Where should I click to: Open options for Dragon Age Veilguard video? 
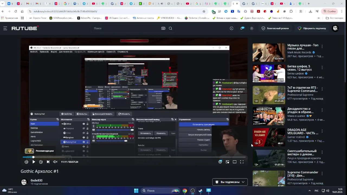(x=322, y=131)
